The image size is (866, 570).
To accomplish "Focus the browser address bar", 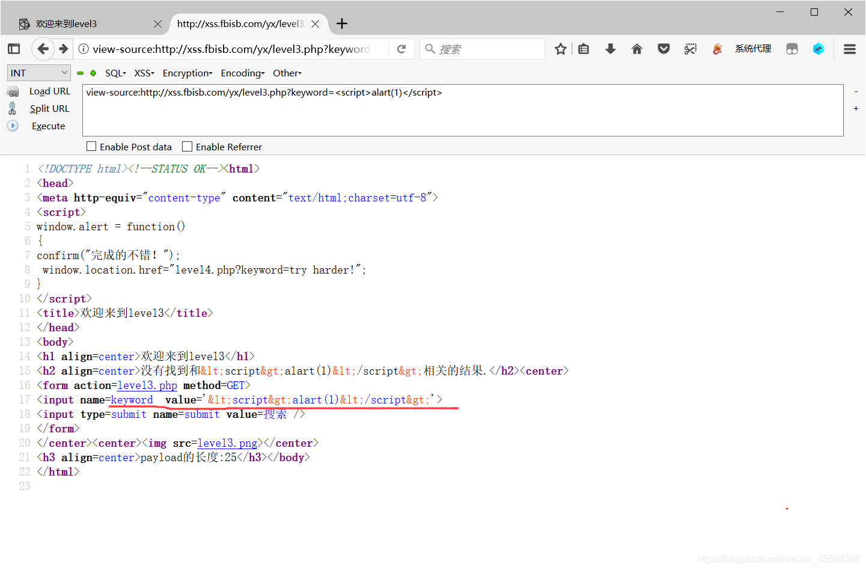I will [x=231, y=49].
